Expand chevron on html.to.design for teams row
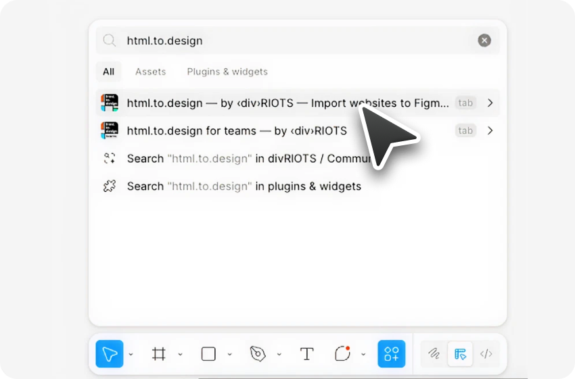 [x=490, y=131]
